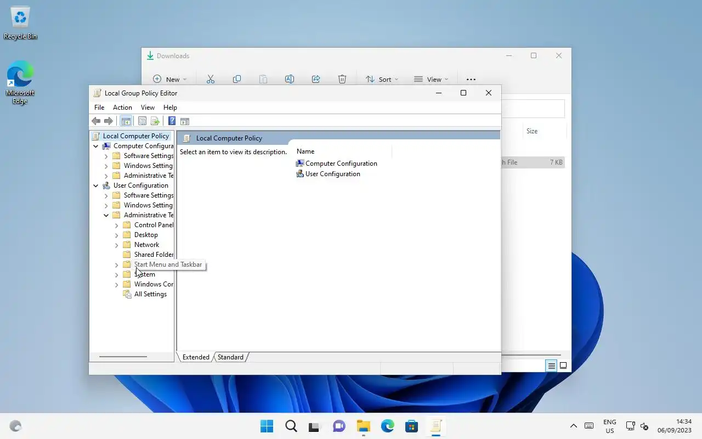Select the Network folder in tree
The width and height of the screenshot is (702, 439).
point(146,245)
